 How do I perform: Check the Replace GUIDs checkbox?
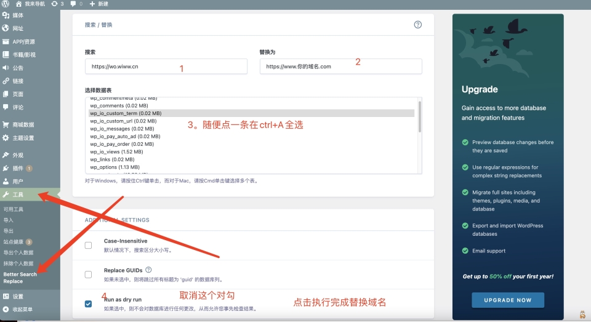tap(88, 274)
